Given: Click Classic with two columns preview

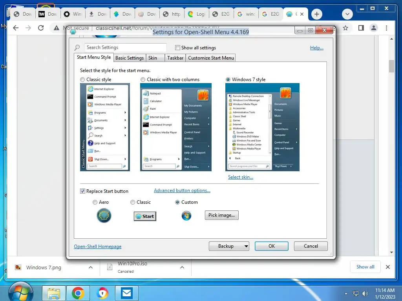Looking at the screenshot, I should [x=176, y=127].
